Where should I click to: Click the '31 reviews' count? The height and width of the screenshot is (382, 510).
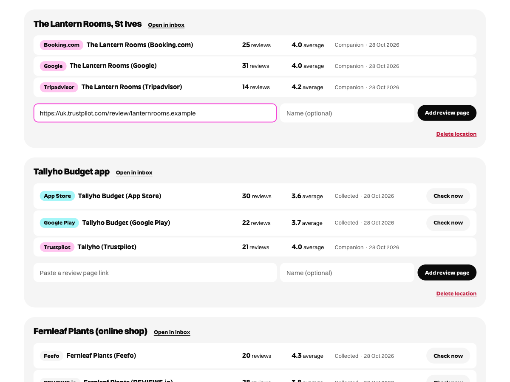pyautogui.click(x=256, y=66)
